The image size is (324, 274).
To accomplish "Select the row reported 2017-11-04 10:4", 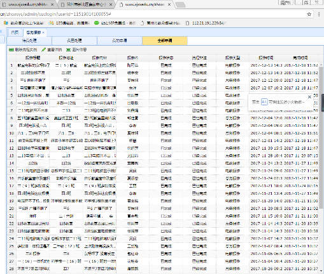I will [163, 261].
